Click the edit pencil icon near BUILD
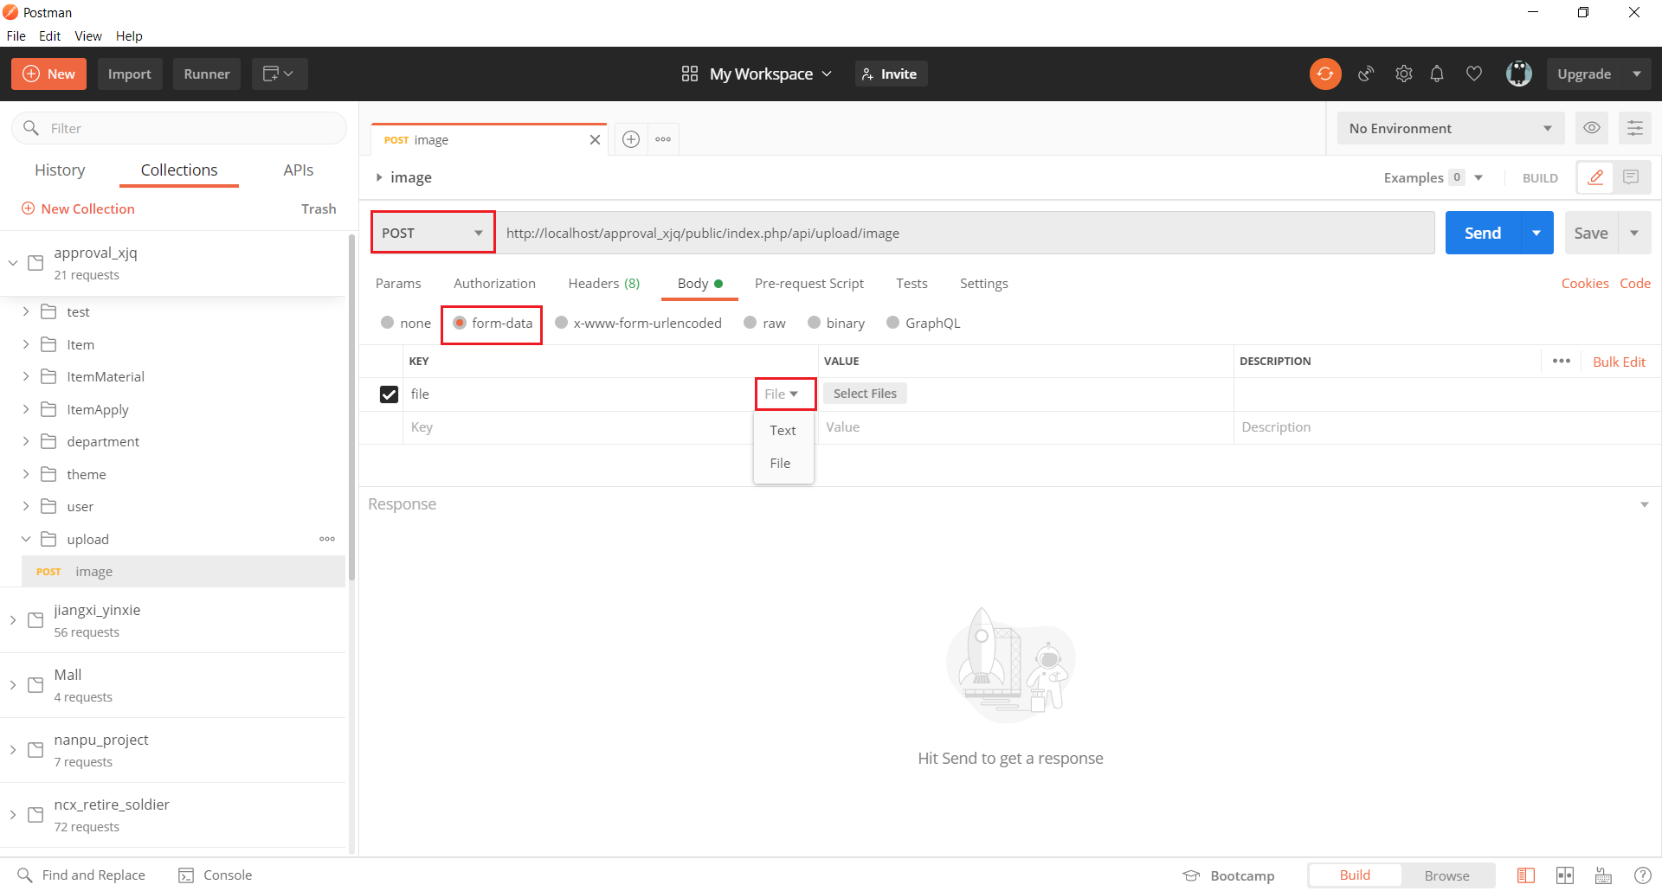This screenshot has height=891, width=1662. 1595,177
